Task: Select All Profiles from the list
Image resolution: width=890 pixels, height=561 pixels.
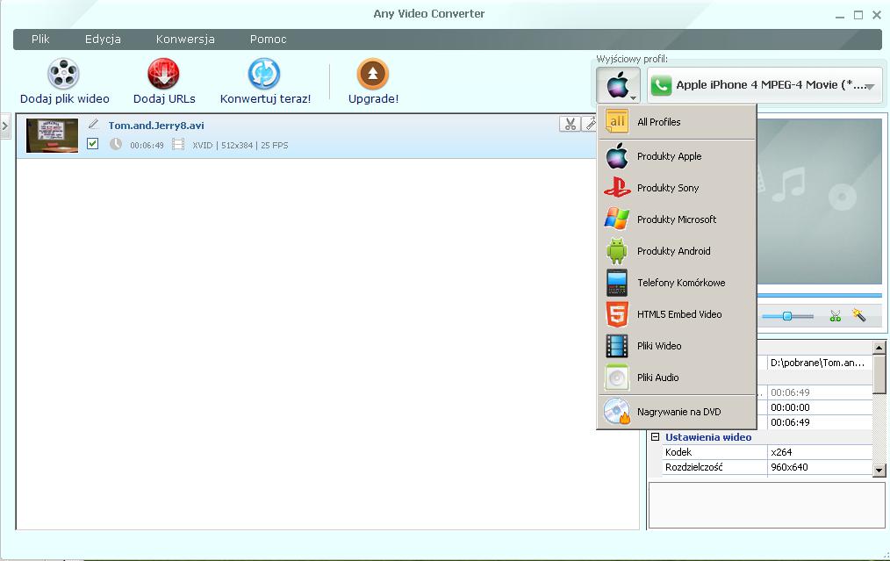Action: click(677, 121)
